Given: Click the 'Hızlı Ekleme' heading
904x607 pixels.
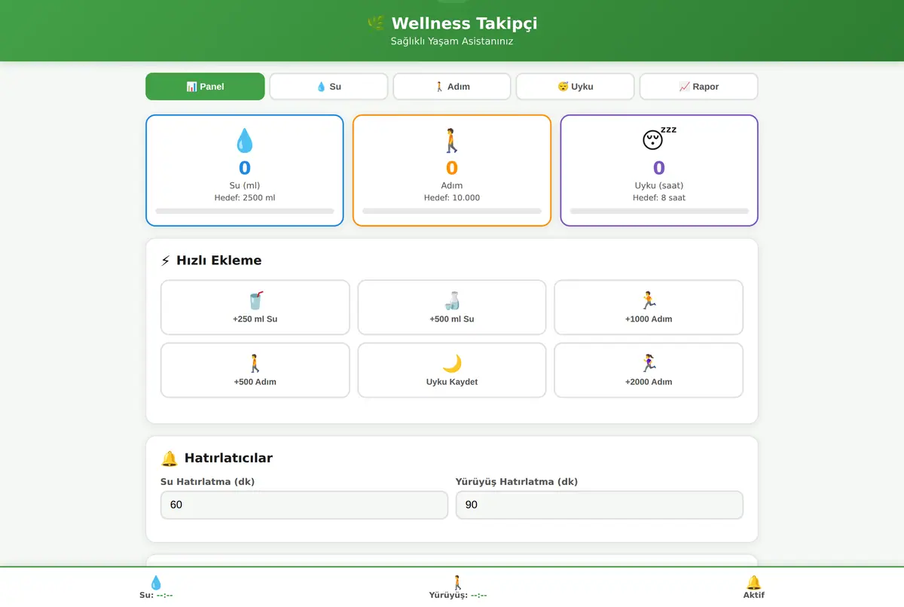Looking at the screenshot, I should [219, 261].
